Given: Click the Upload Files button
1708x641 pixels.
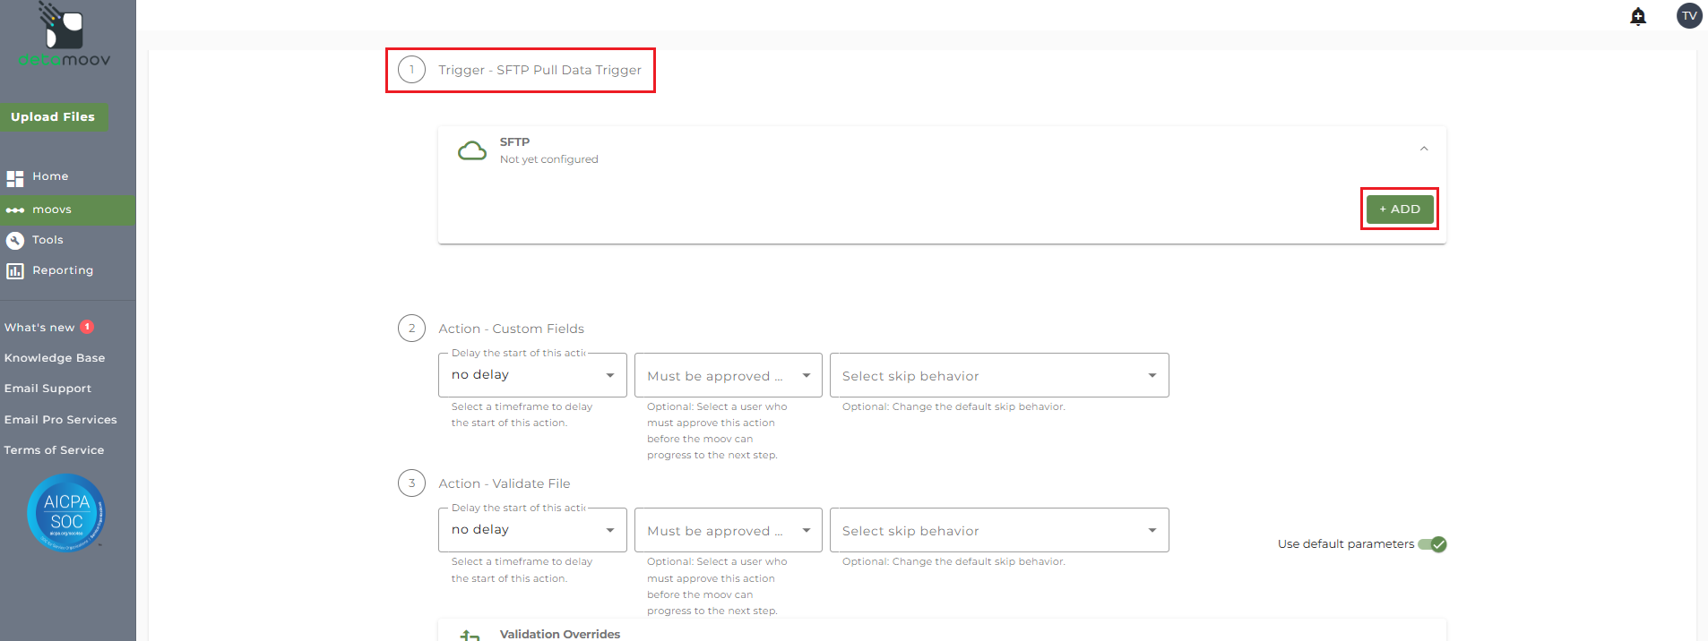Looking at the screenshot, I should coord(53,117).
